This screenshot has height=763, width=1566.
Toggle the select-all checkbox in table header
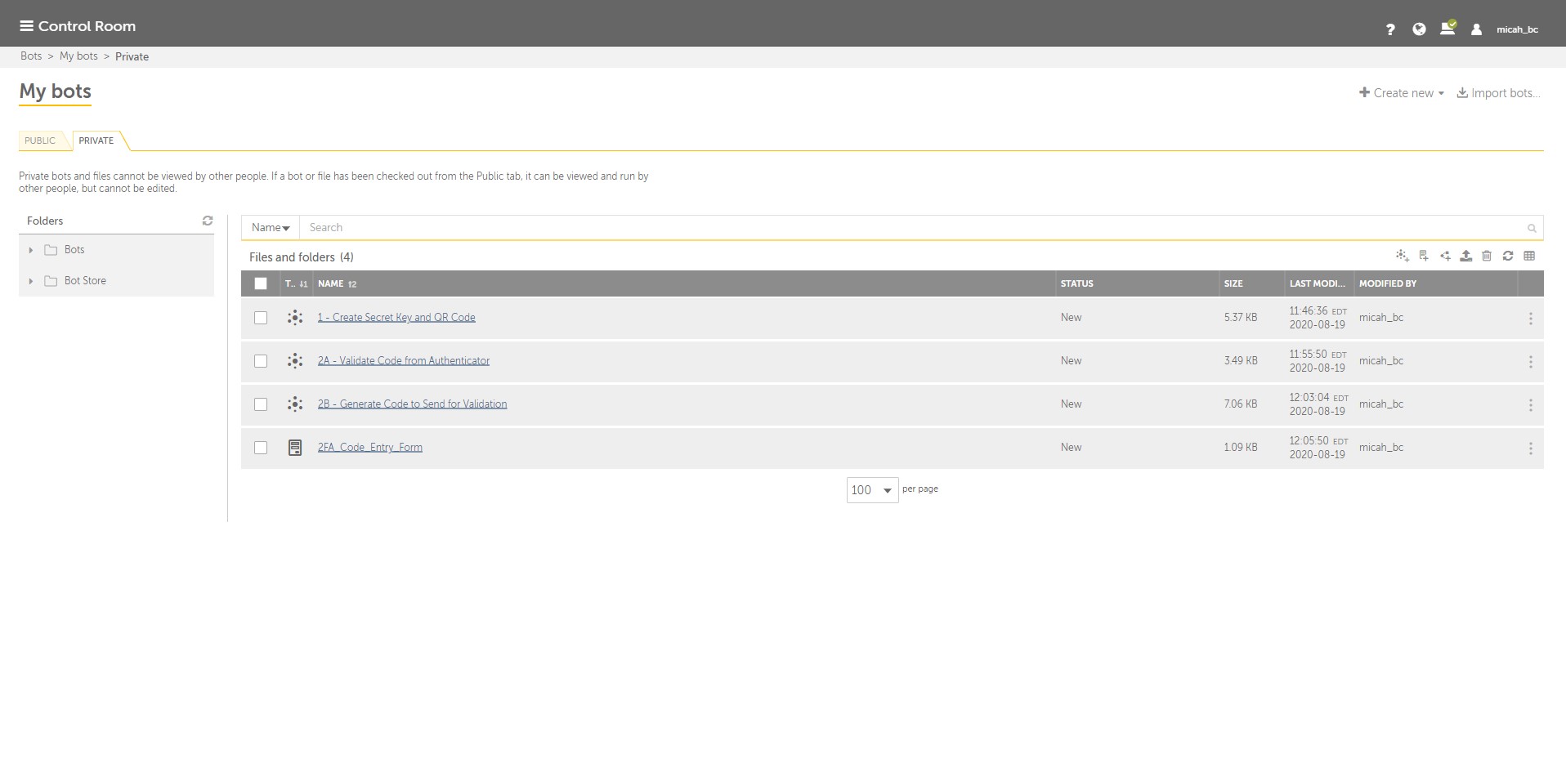coord(261,283)
